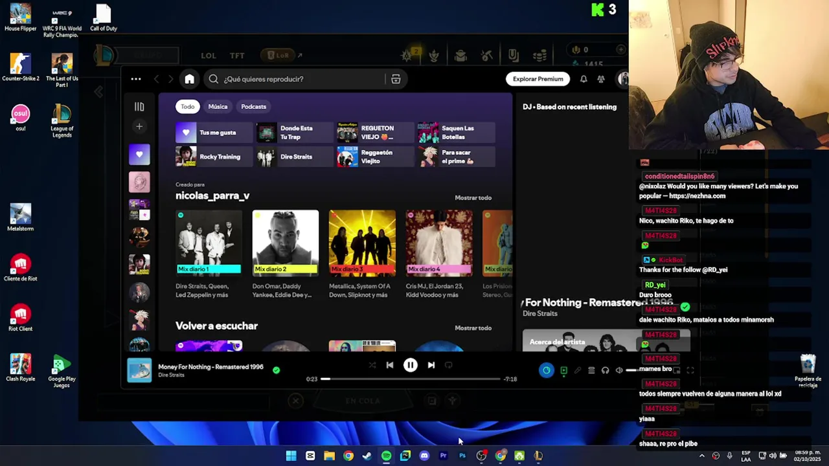Click Dire Straits artist name in player bar

click(x=171, y=375)
